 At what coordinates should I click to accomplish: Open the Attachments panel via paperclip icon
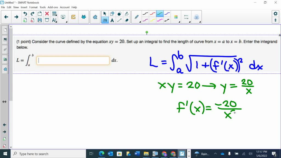coord(5,49)
